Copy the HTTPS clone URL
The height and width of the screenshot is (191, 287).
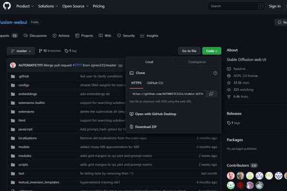(211, 94)
